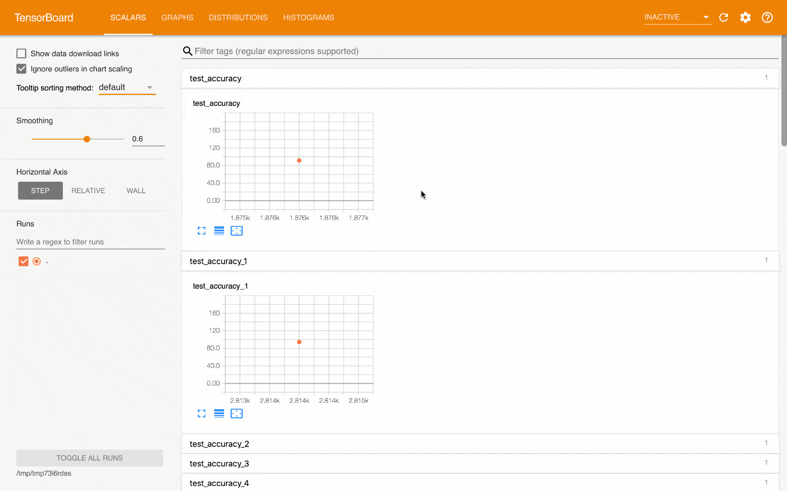Switch to the GRAPHS tab
The width and height of the screenshot is (787, 491).
click(177, 18)
